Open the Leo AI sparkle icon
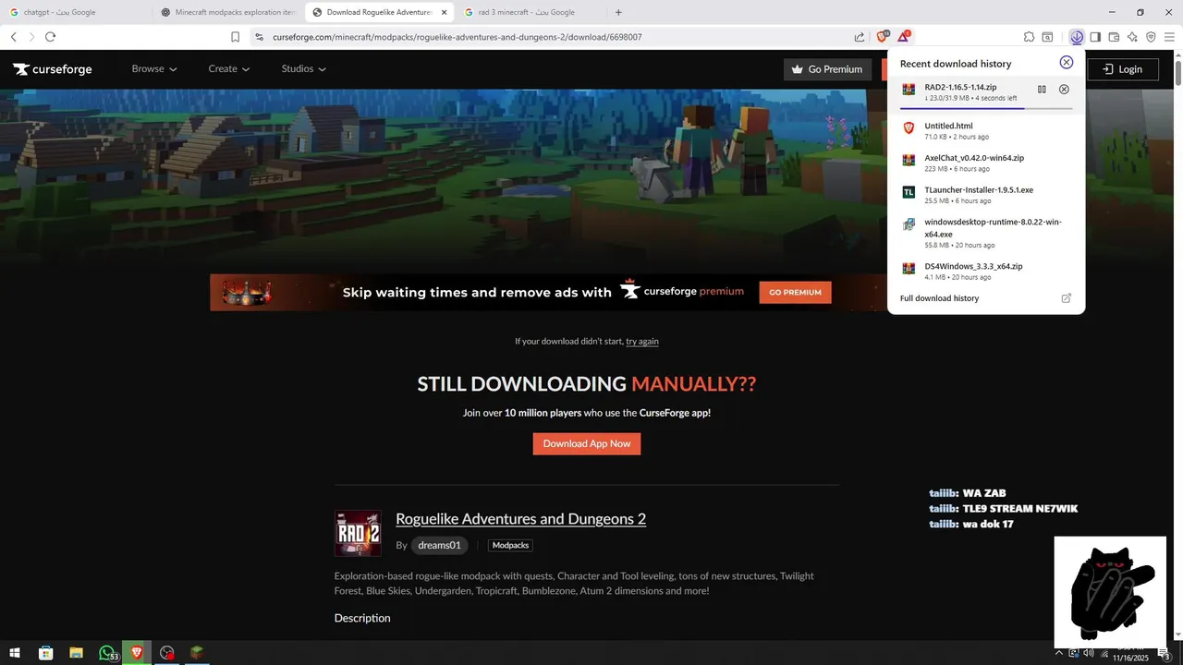 (x=1132, y=37)
